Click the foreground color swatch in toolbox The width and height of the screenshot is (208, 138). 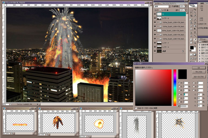192,48
